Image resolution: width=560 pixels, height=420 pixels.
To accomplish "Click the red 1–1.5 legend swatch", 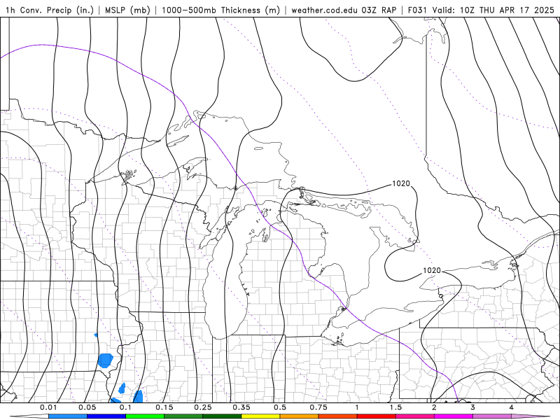I will [377, 416].
